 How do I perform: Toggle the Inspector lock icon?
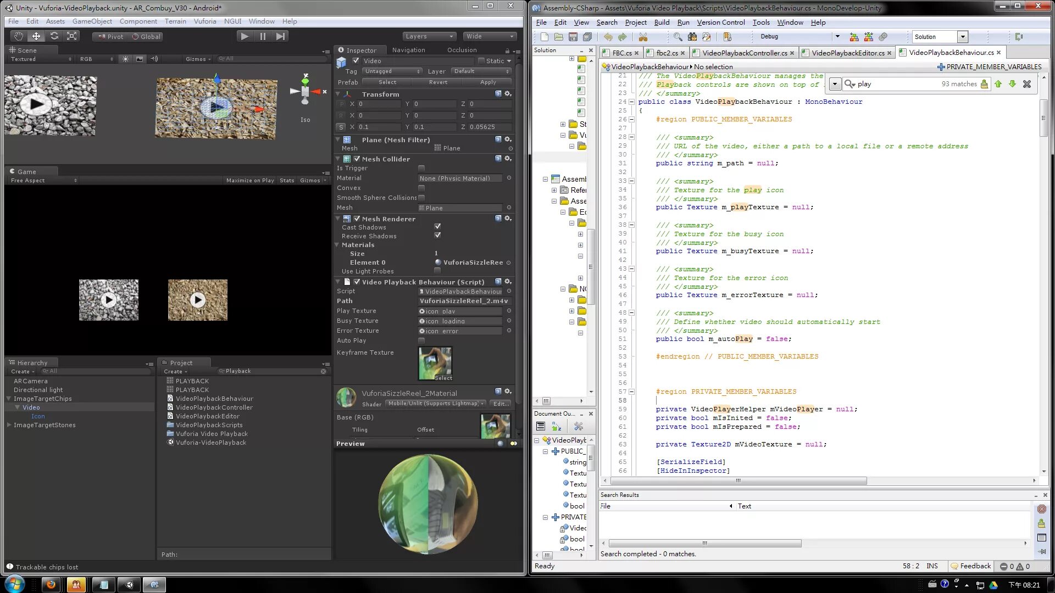pyautogui.click(x=507, y=51)
